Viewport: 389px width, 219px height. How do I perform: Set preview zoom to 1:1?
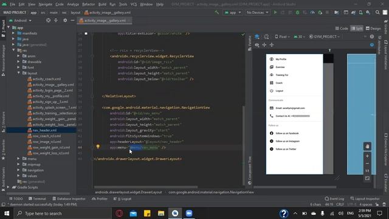[x=367, y=171]
